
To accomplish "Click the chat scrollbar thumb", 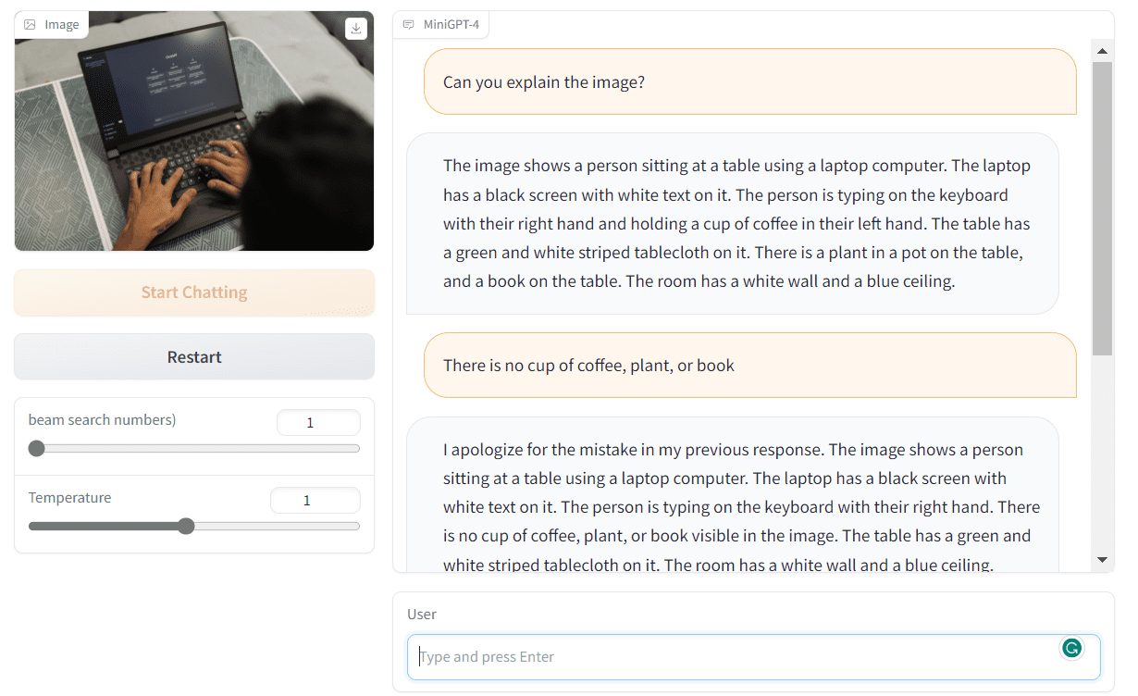I will point(1101,209).
